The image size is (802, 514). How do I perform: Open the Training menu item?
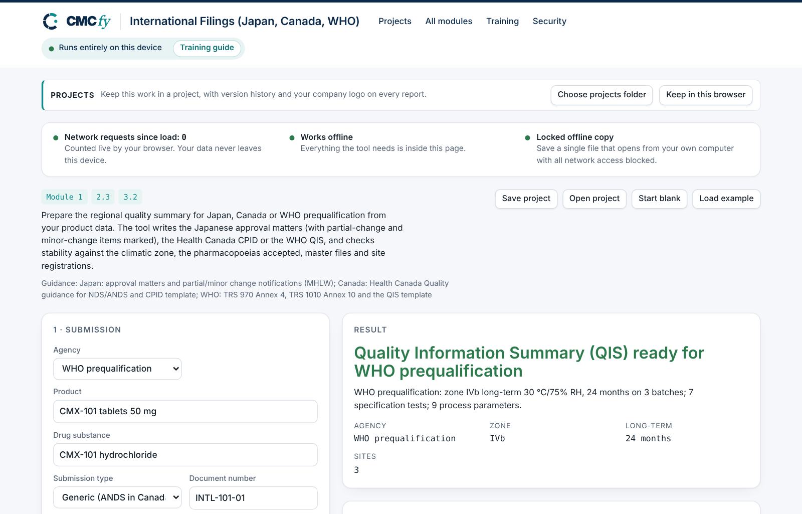tap(502, 21)
